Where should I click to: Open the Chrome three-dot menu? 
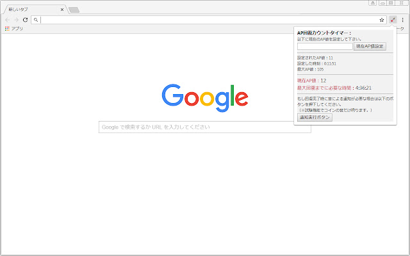(403, 20)
